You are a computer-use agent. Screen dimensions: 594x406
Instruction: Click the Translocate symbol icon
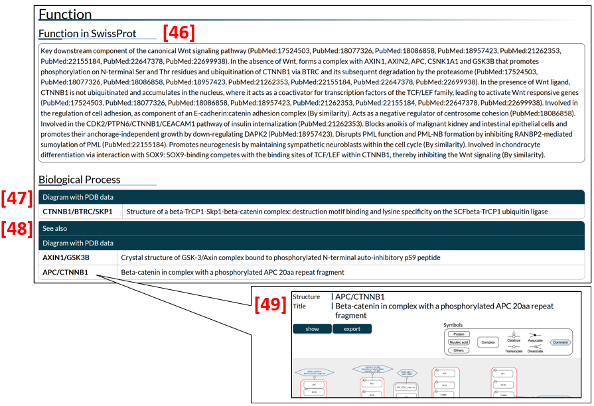pyautogui.click(x=513, y=346)
